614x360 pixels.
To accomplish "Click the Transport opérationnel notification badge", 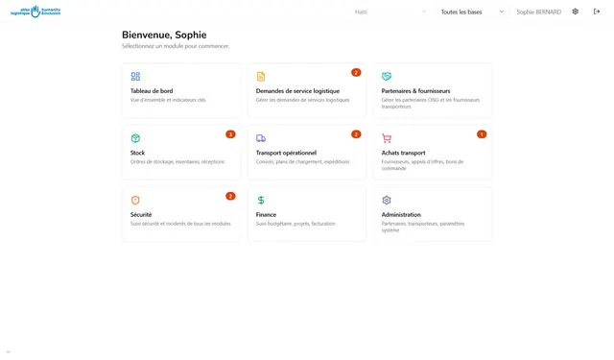I will [x=356, y=134].
